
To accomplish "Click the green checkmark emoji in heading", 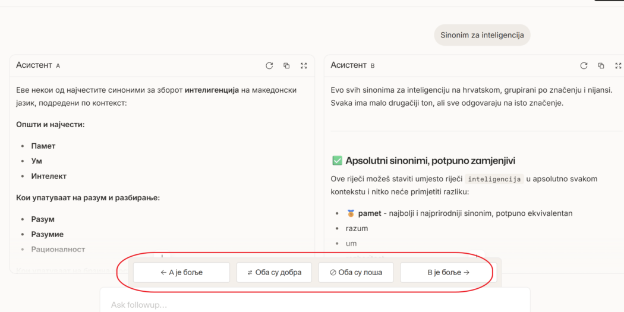I will click(337, 161).
